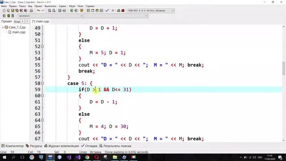
Task: Fold the code block at line 60
Action: pos(42,96)
